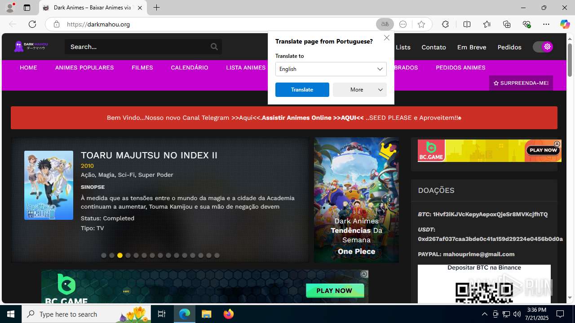Open the volume tray icon
The image size is (575, 323).
[517, 314]
